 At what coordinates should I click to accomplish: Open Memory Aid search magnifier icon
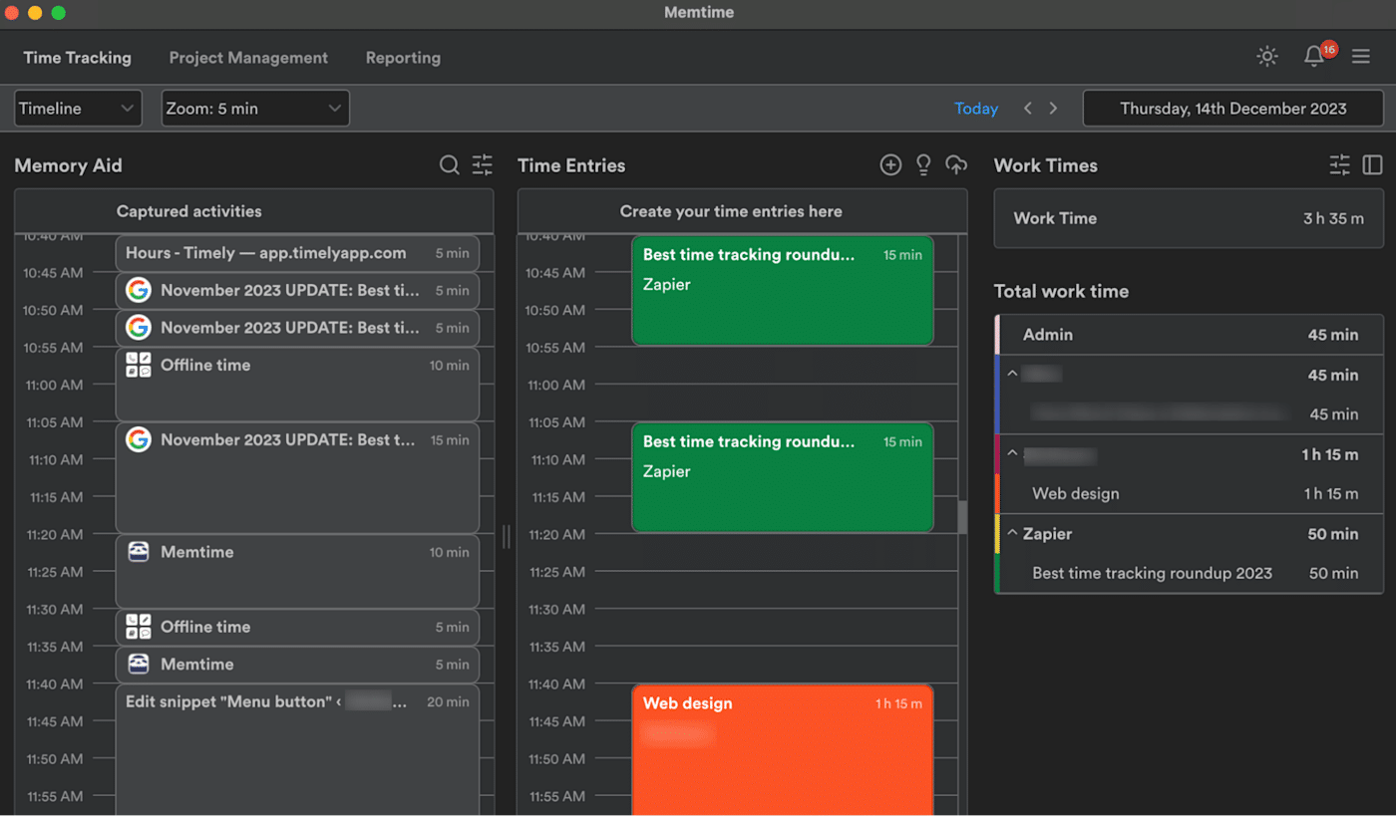[x=450, y=165]
